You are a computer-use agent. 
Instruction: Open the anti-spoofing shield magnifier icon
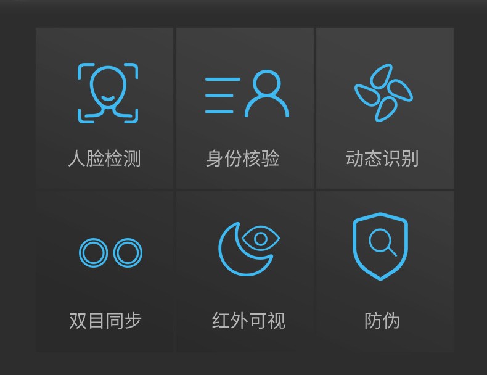tap(380, 246)
